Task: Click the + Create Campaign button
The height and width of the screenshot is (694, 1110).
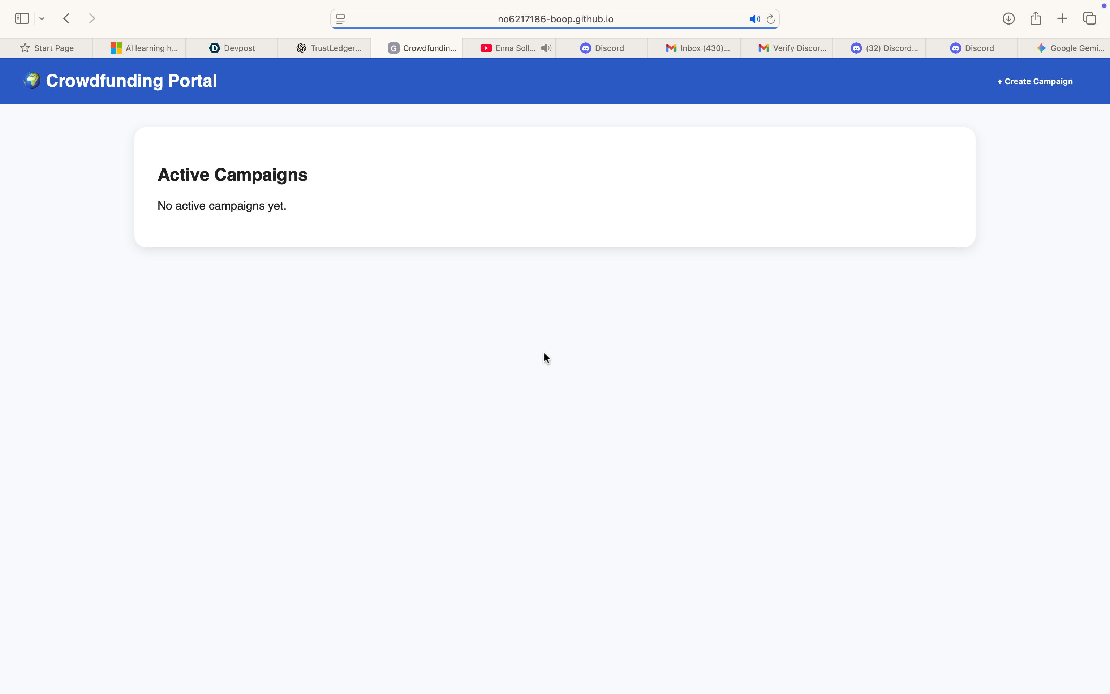Action: point(1035,81)
